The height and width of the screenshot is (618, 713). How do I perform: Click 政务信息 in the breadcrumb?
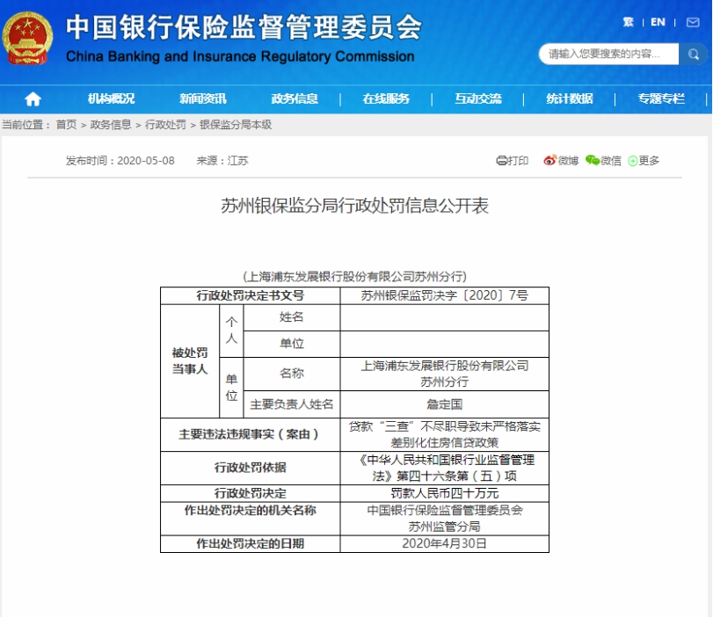(x=111, y=125)
